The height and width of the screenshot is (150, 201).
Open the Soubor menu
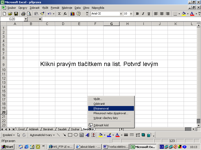pos(12,8)
